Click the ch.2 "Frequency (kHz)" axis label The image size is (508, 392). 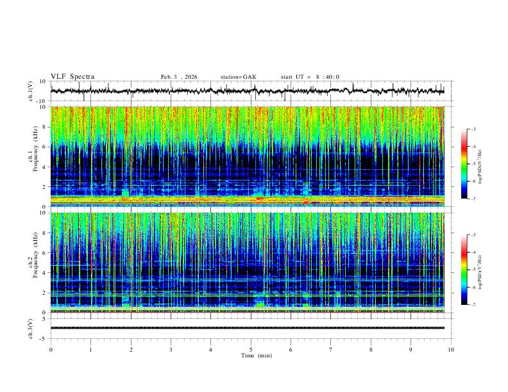pyautogui.click(x=36, y=254)
